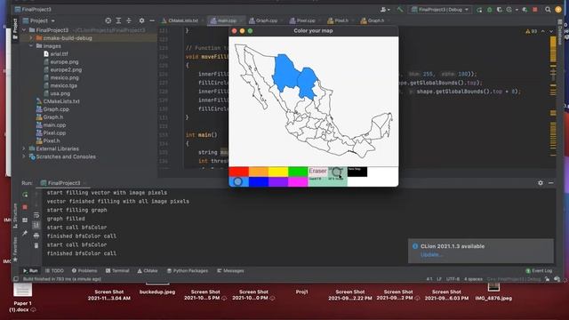Click the Collapse All icon in Project panel header

(129, 20)
